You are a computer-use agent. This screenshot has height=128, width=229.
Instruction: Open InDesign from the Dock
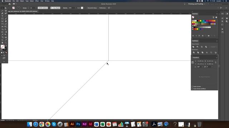pyautogui.click(x=91, y=124)
